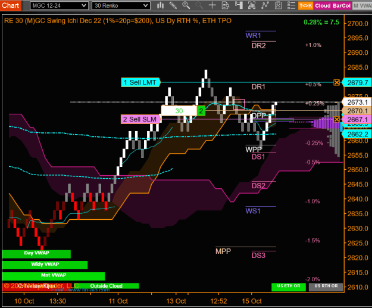The height and width of the screenshot is (308, 372).
Task: Open the MGC 12-24 instrument dropdown
Action: click(x=59, y=5)
